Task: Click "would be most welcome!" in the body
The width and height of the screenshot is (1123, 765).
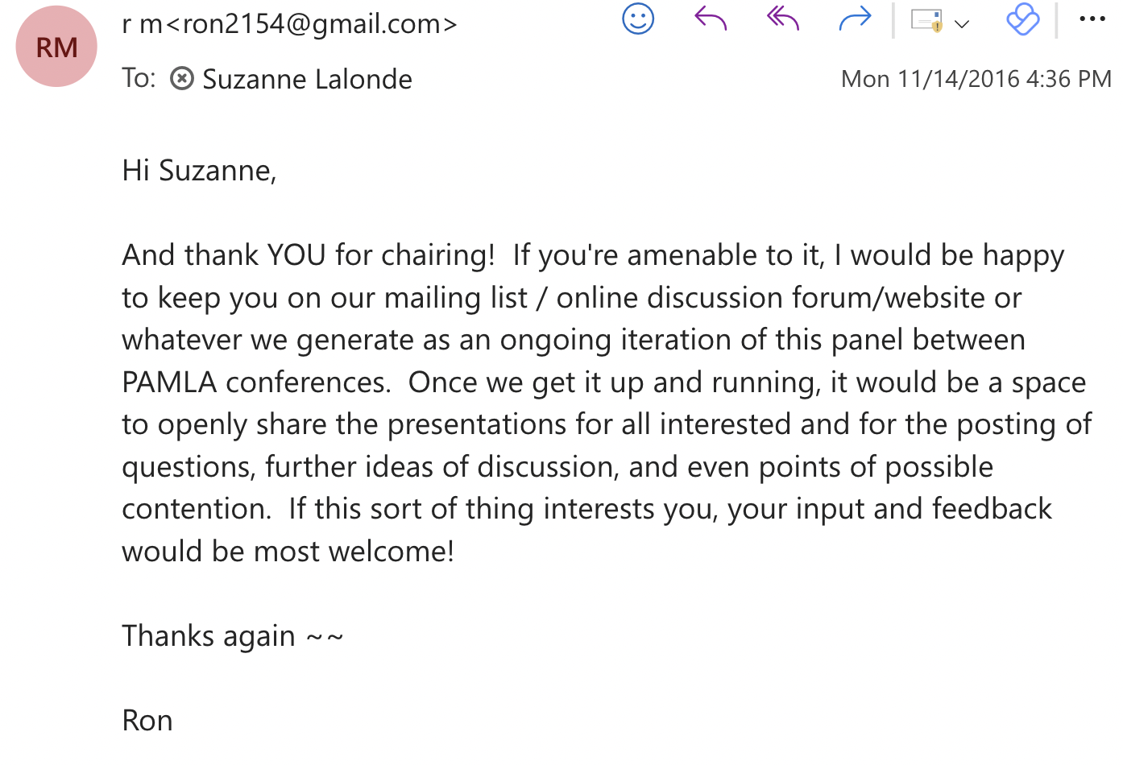Action: tap(288, 552)
